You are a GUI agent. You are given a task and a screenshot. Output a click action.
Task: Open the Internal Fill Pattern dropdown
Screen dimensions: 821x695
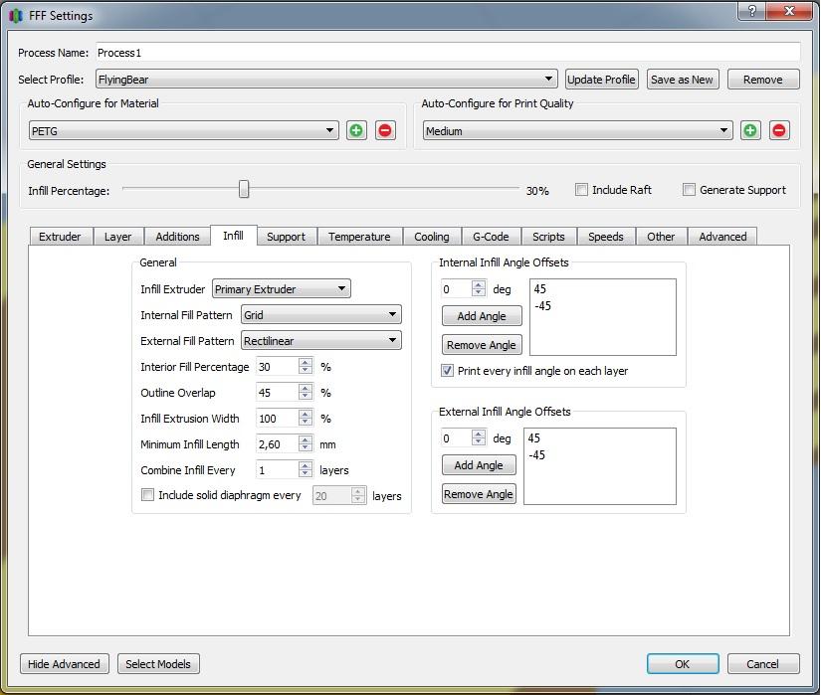coord(320,315)
